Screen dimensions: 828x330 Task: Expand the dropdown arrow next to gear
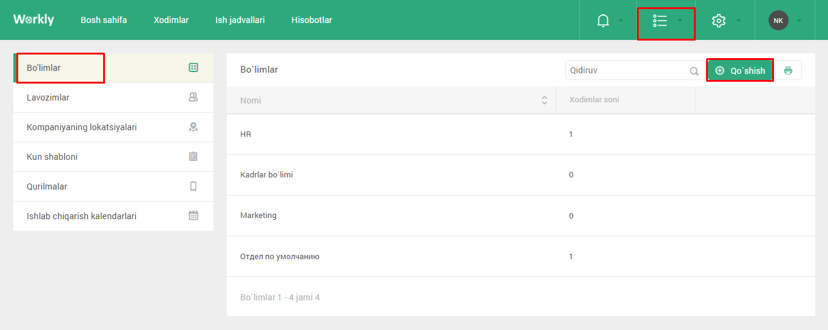[x=739, y=21]
